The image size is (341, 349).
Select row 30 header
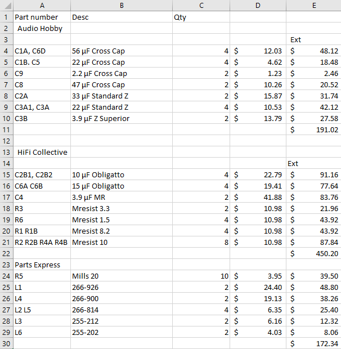6,343
